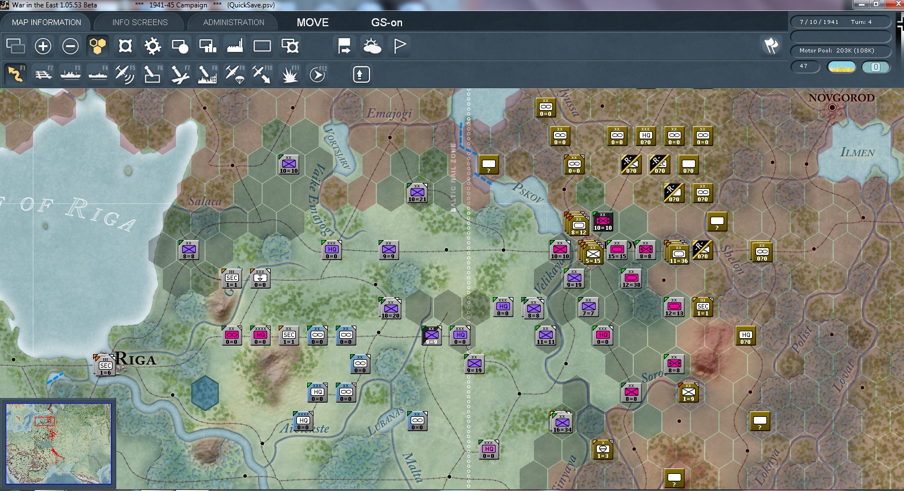Select the Soviet 1=3 unit counter
The image size is (904, 491).
(x=603, y=450)
